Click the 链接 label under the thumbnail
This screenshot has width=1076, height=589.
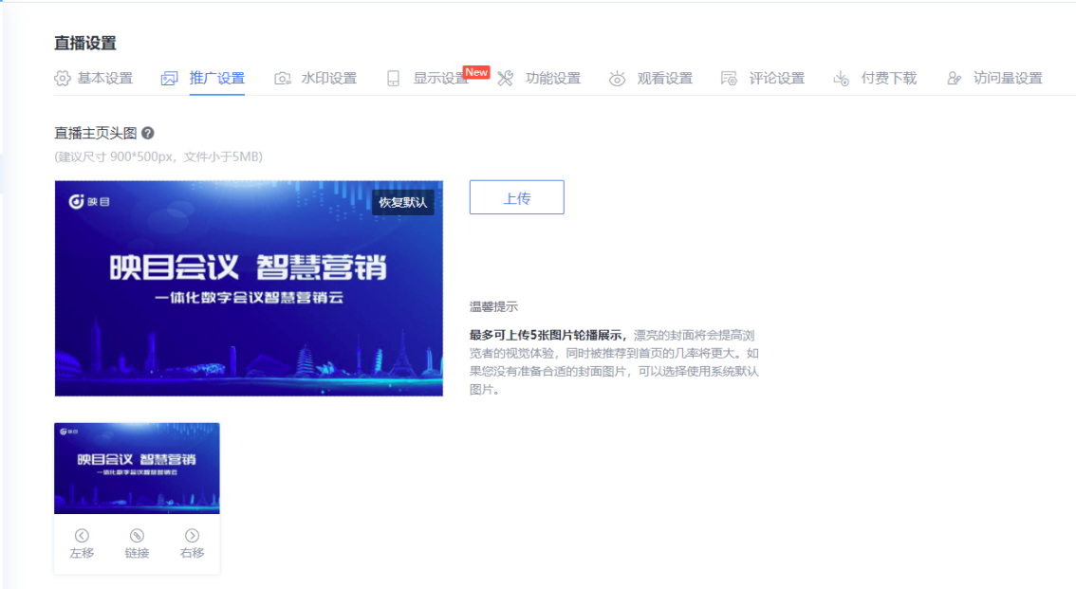point(138,553)
